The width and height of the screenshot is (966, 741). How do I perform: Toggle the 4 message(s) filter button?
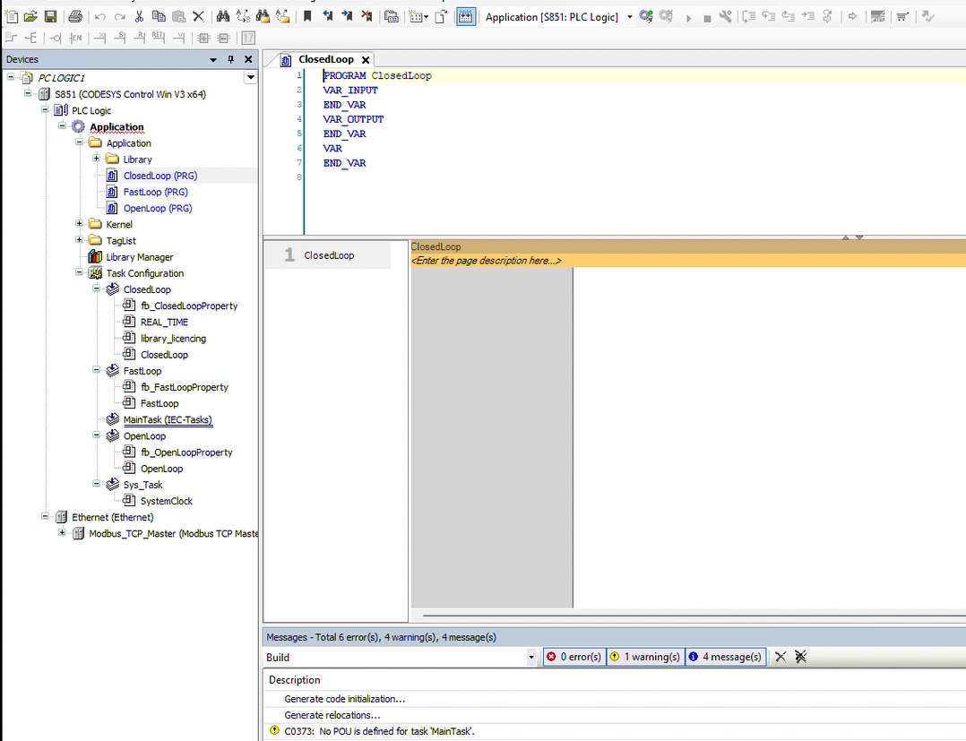pos(725,657)
